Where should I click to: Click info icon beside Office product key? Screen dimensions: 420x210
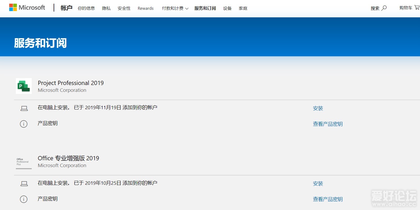tap(24, 199)
